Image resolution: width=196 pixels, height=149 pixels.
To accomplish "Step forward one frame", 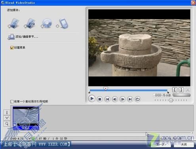I will 122,99.
